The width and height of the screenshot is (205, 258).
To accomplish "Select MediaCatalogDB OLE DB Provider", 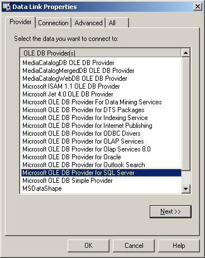I will tap(68, 63).
